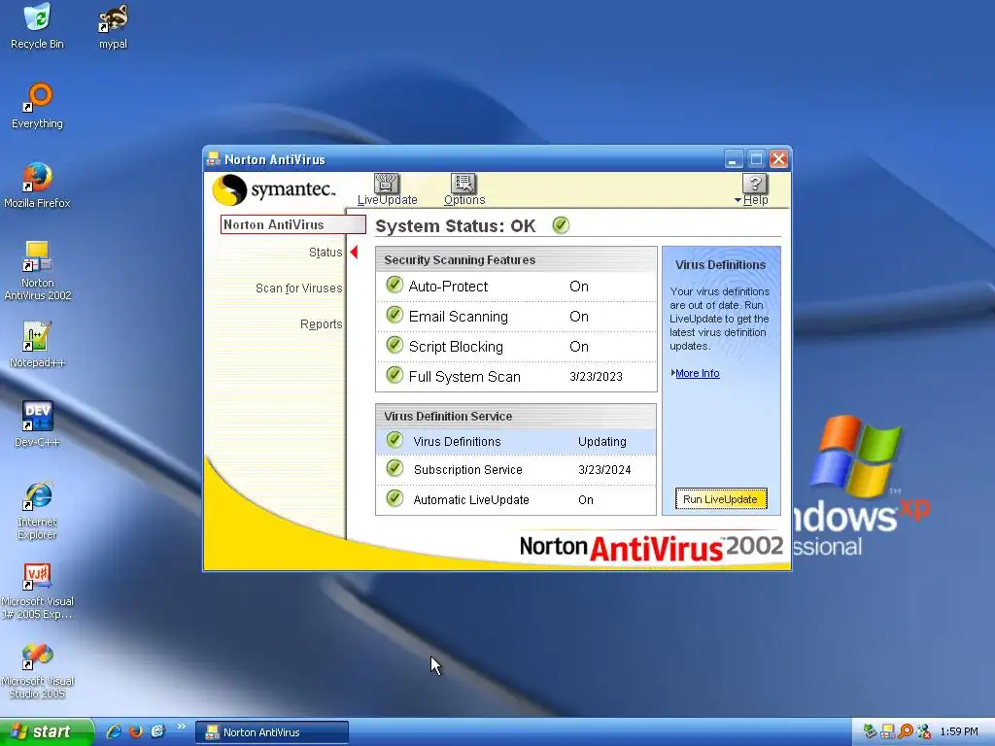The image size is (995, 746).
Task: Click the network tray icon with red X
Action: (x=923, y=731)
